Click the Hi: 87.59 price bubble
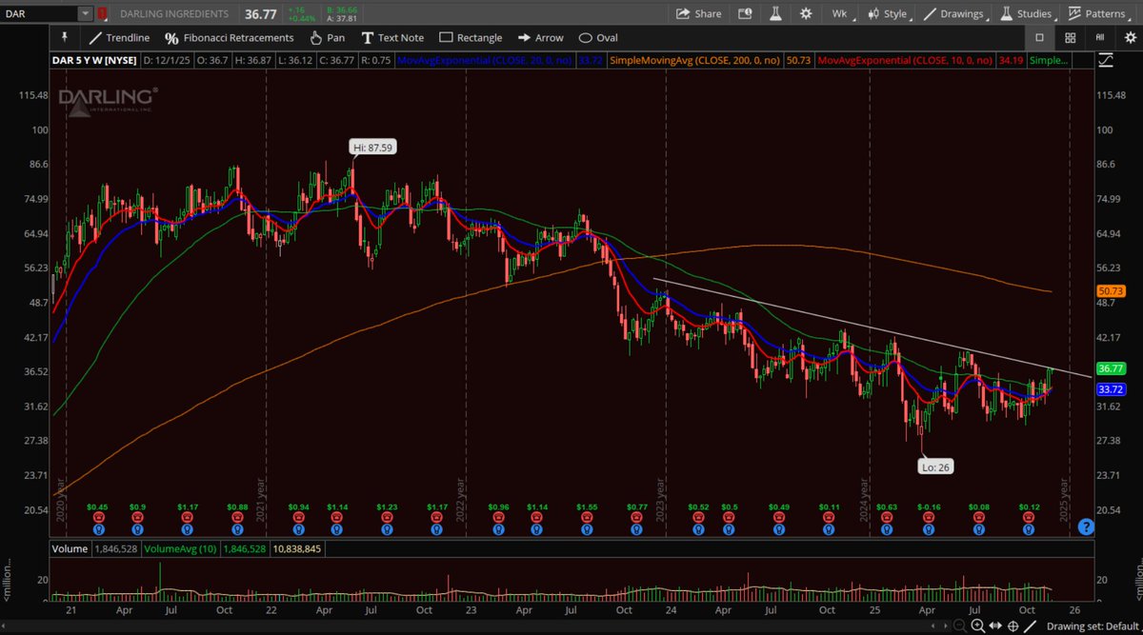Image resolution: width=1143 pixels, height=635 pixels. click(371, 148)
